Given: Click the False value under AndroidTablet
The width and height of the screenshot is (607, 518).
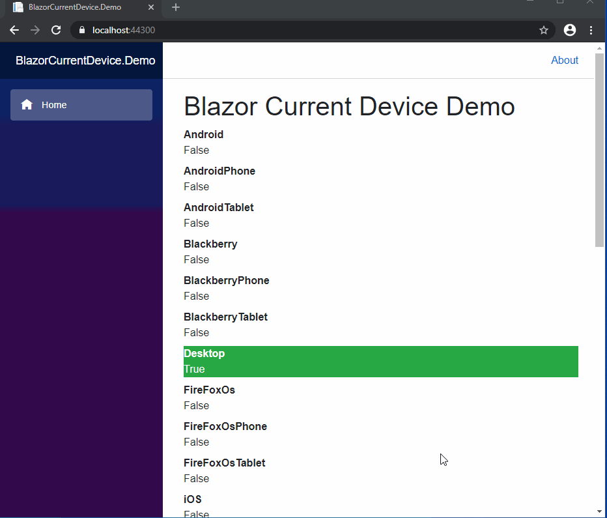Looking at the screenshot, I should (196, 223).
